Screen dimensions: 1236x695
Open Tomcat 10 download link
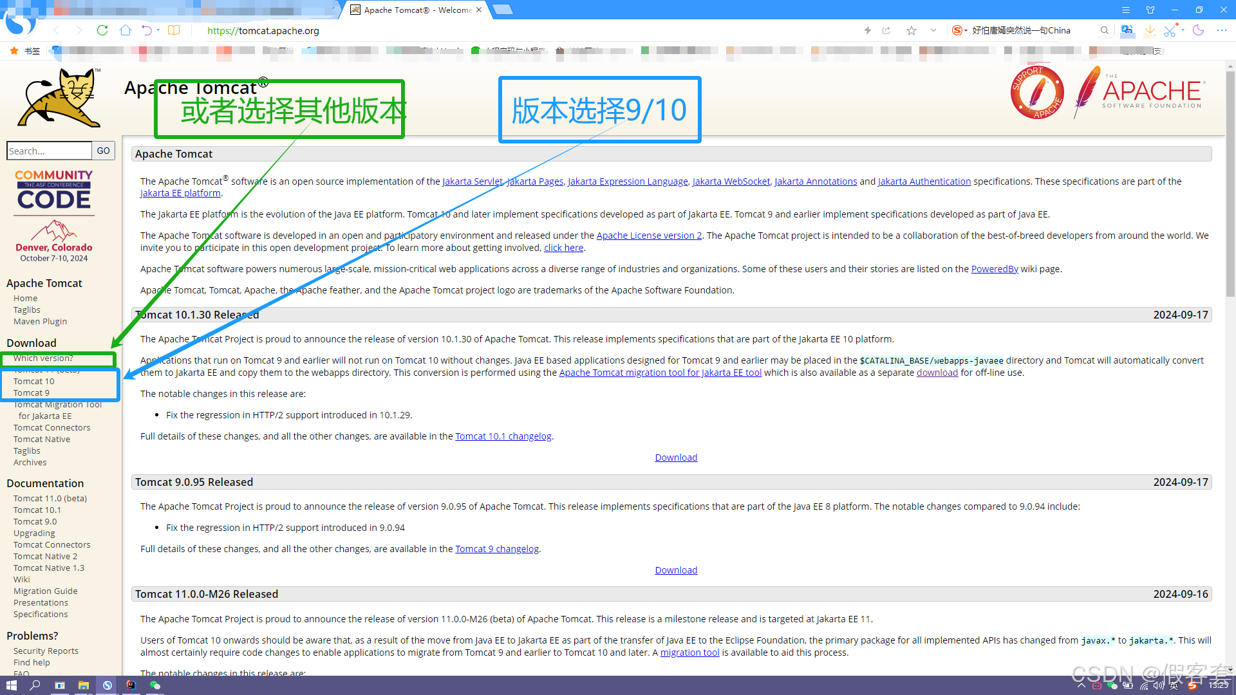(34, 381)
